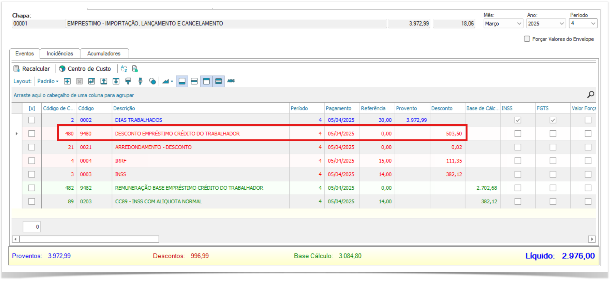612x281 pixels.
Task: Sort by the Descrição column header
Action: pyautogui.click(x=201, y=108)
